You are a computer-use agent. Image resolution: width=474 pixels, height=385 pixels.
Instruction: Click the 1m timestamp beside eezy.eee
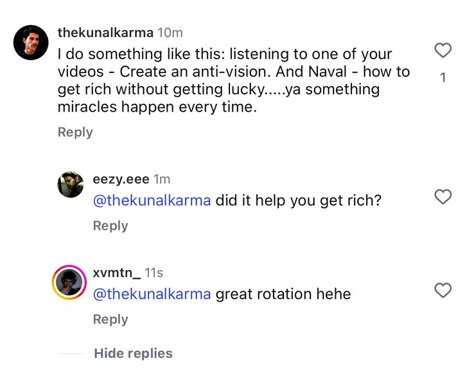(162, 180)
